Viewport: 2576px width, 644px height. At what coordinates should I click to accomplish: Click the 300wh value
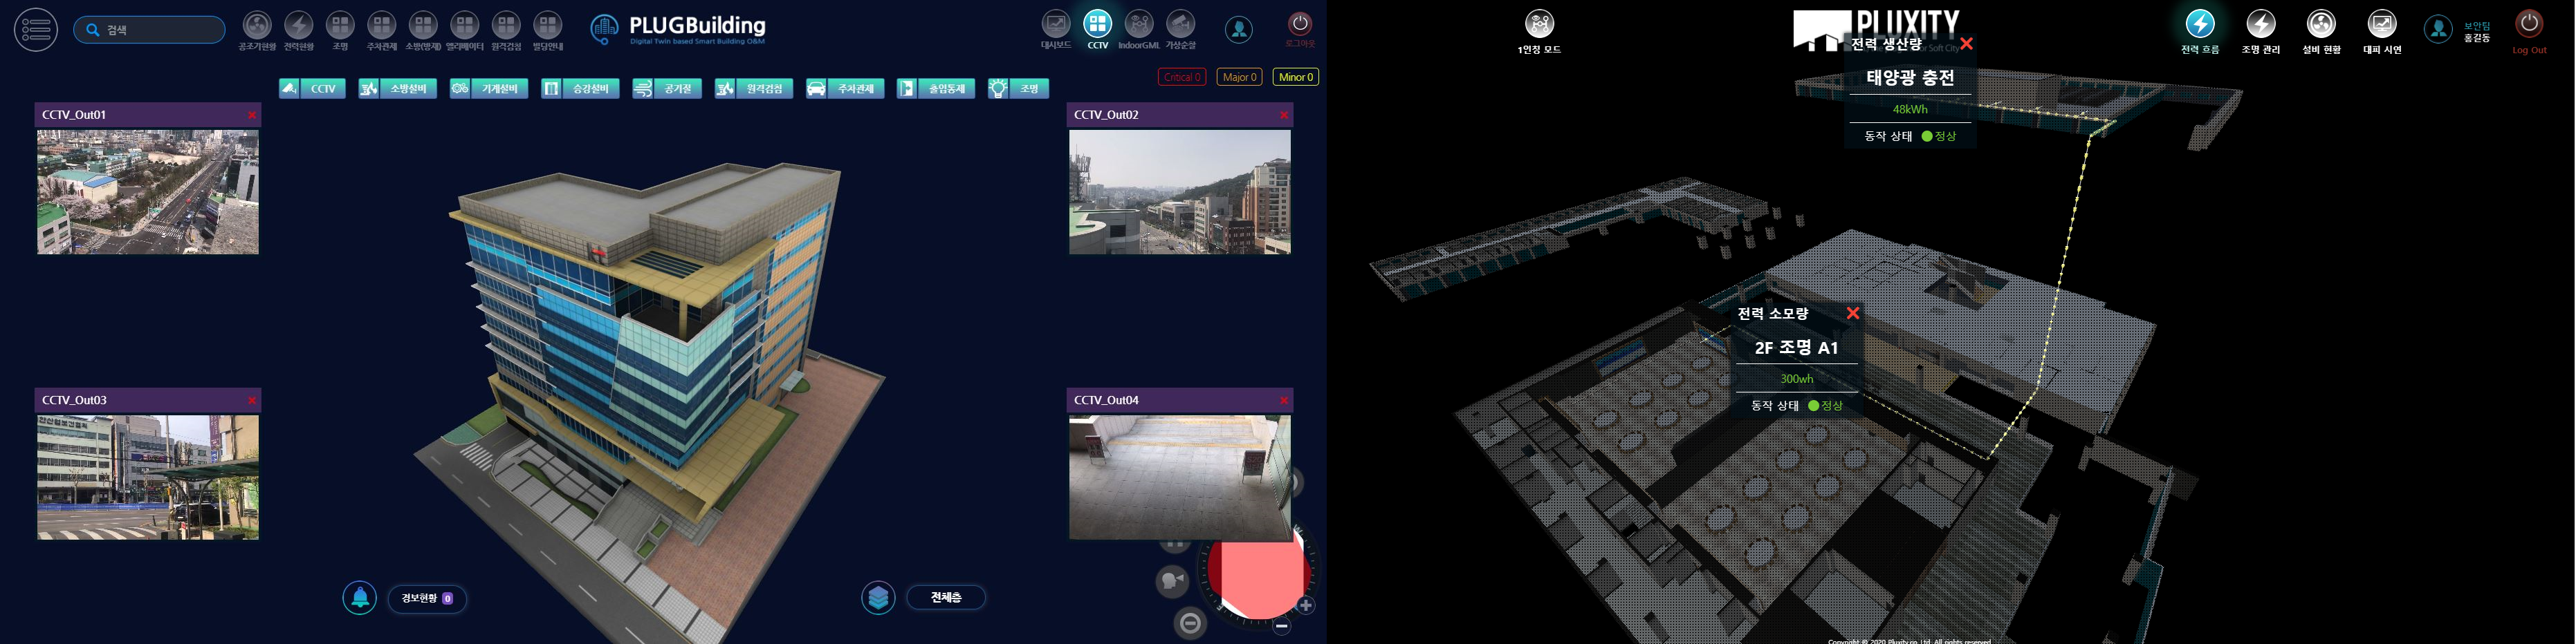[1797, 379]
